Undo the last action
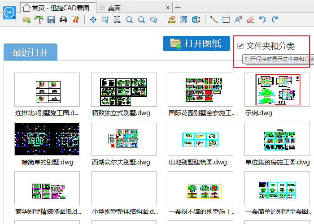This screenshot has height=224, width=314. (262, 19)
